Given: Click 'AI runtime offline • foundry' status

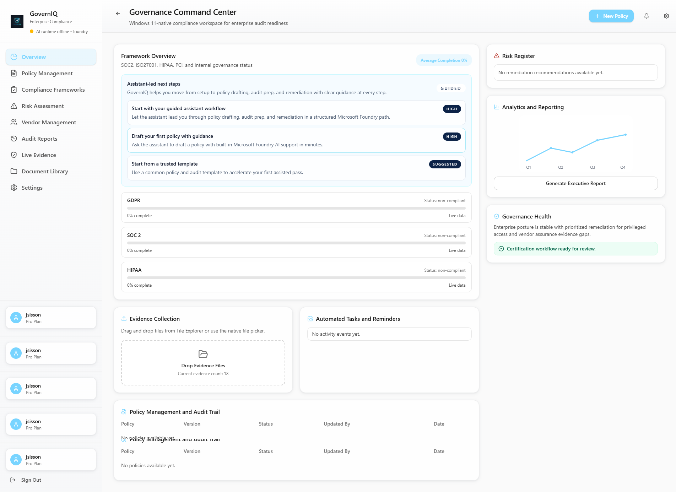Looking at the screenshot, I should [x=59, y=32].
